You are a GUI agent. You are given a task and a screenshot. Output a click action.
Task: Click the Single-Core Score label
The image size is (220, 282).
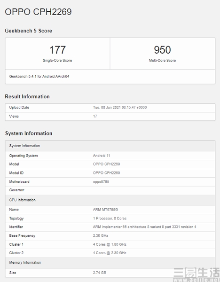tap(57, 61)
